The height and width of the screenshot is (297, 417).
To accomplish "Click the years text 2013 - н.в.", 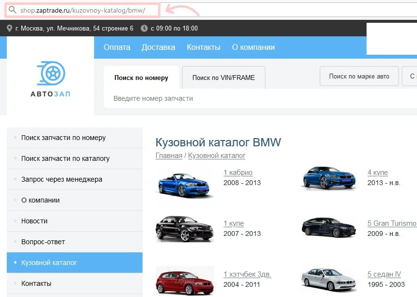I will (x=384, y=183).
